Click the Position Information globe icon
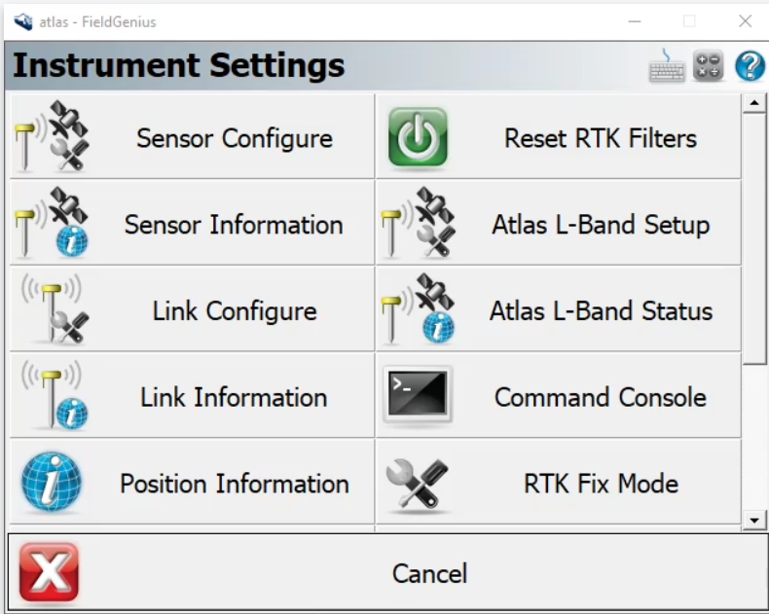This screenshot has width=769, height=614. point(51,483)
